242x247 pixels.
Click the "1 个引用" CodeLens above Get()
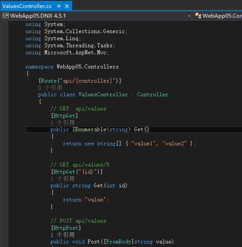(62, 122)
